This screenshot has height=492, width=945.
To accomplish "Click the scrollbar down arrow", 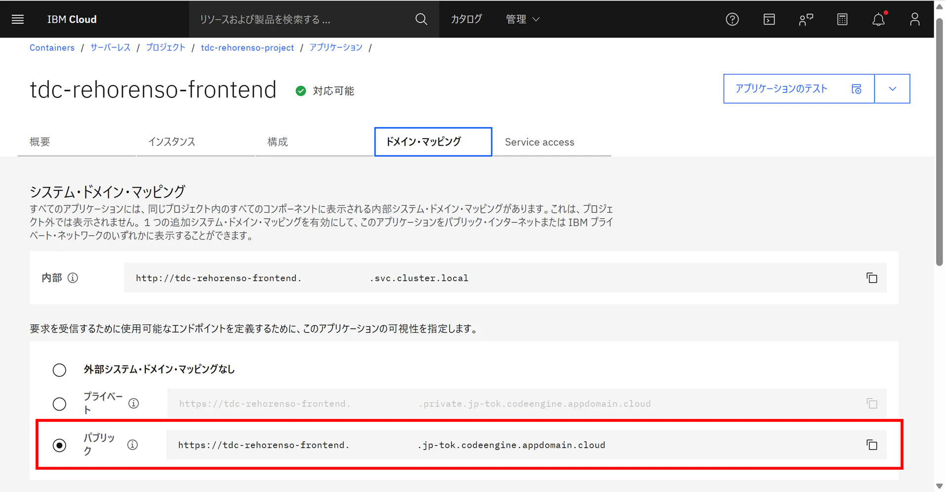I will (940, 487).
